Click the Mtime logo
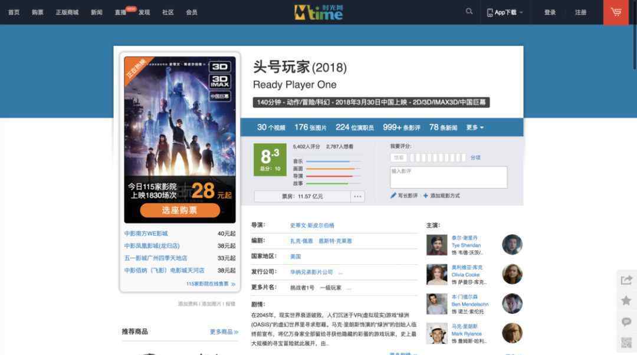 tap(318, 12)
